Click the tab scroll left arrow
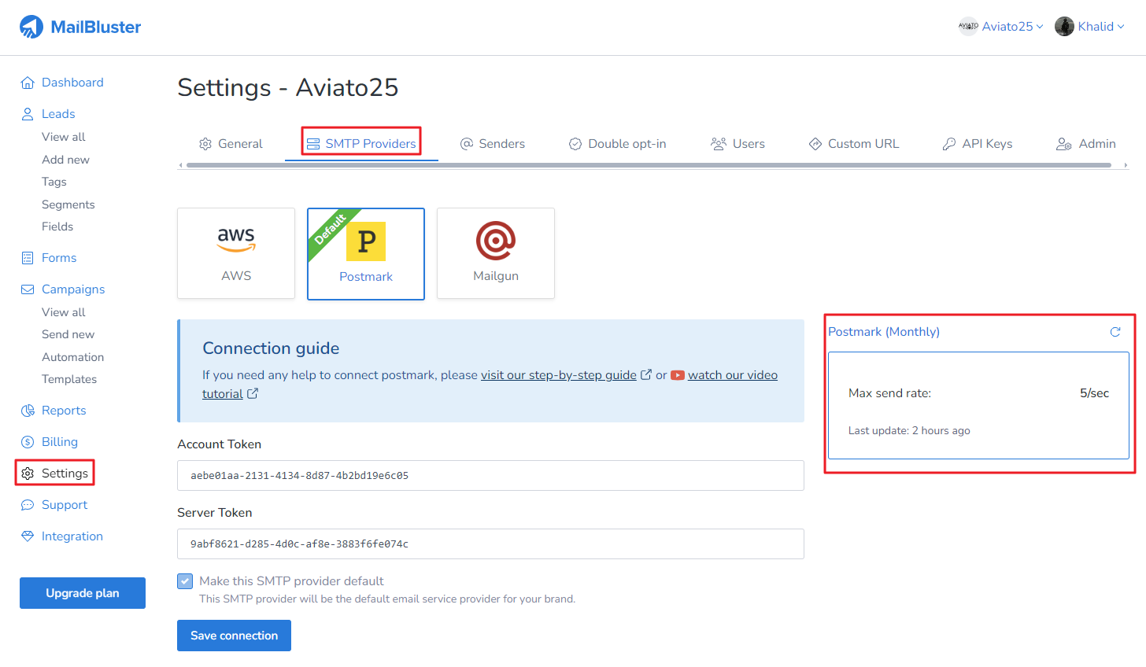1146x667 pixels. [181, 165]
